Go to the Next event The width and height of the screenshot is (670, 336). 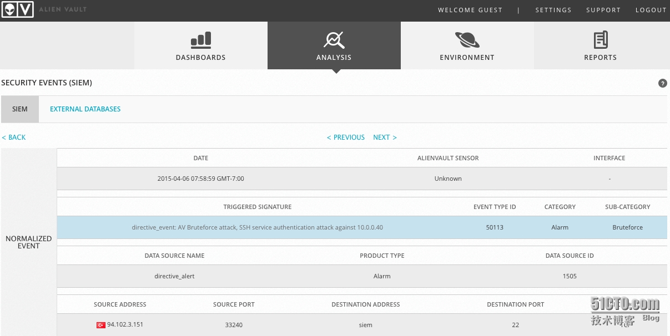point(385,138)
